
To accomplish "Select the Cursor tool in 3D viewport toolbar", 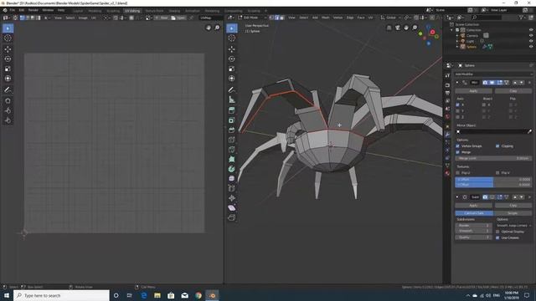I will [232, 38].
